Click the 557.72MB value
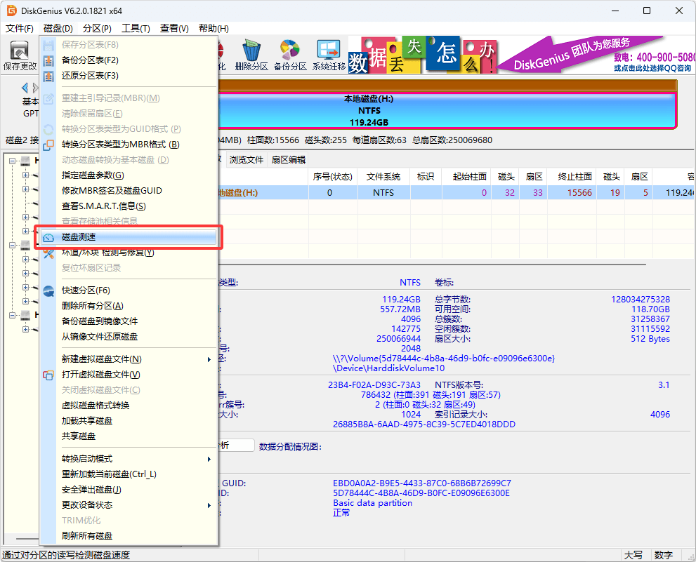696x562 pixels. point(400,309)
